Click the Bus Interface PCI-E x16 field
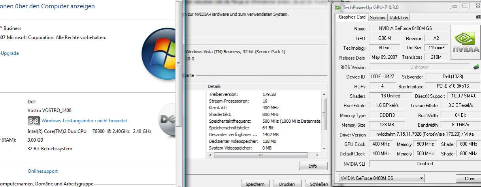 click(x=453, y=86)
